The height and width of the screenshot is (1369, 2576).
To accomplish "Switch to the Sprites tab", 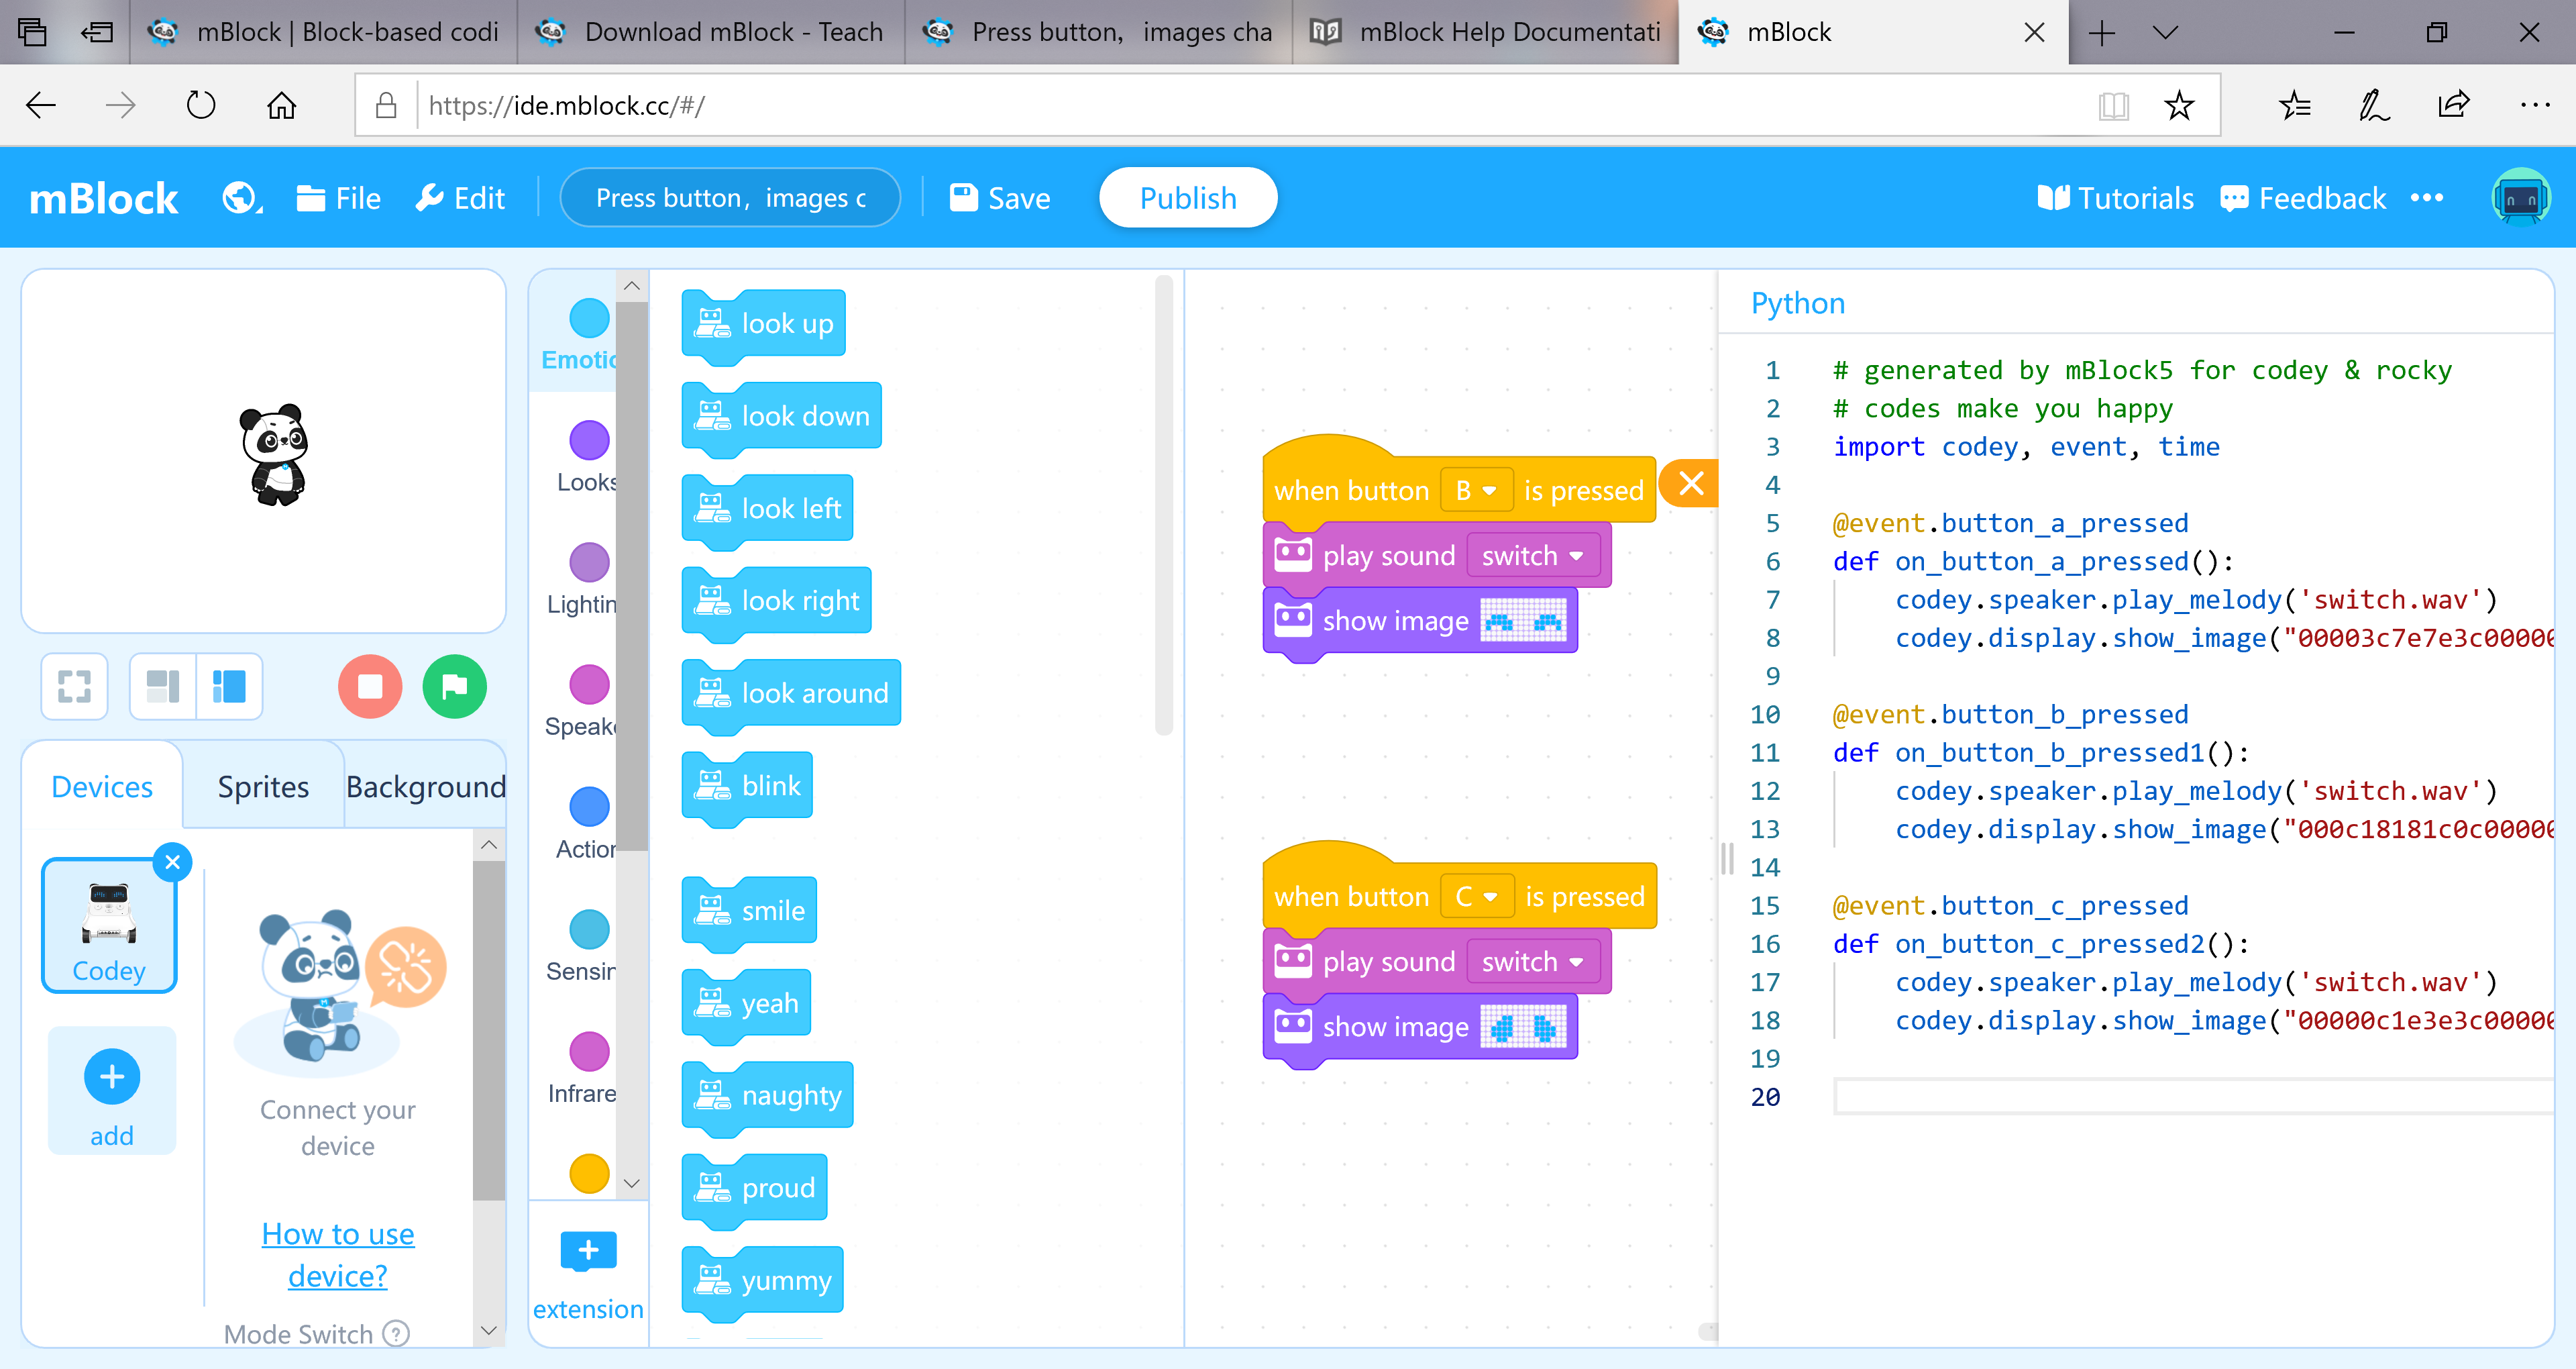I will (x=263, y=787).
